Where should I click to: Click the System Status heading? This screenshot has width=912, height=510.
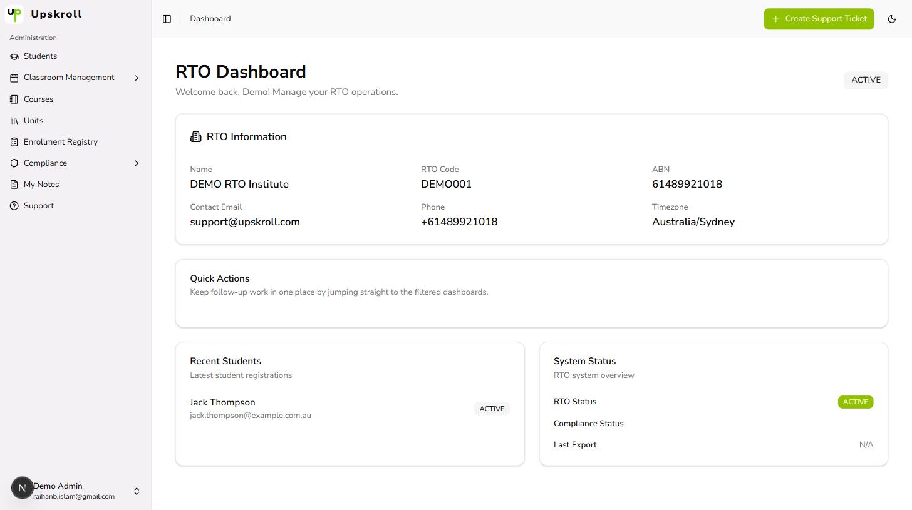[x=585, y=361]
